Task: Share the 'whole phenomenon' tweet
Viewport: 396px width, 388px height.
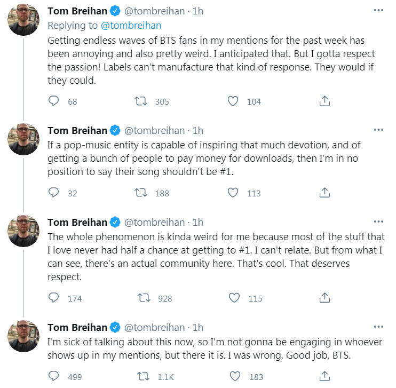Action: coord(324,298)
